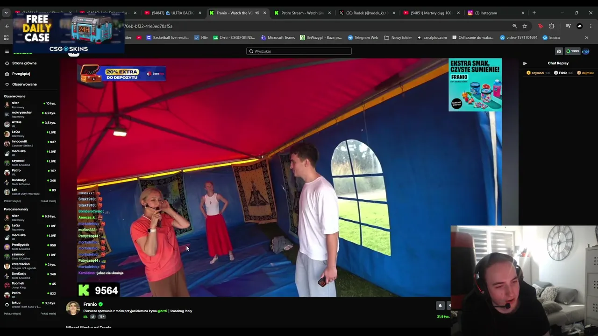Open takuu recommended channel
This screenshot has width=598, height=336.
[x=30, y=305]
